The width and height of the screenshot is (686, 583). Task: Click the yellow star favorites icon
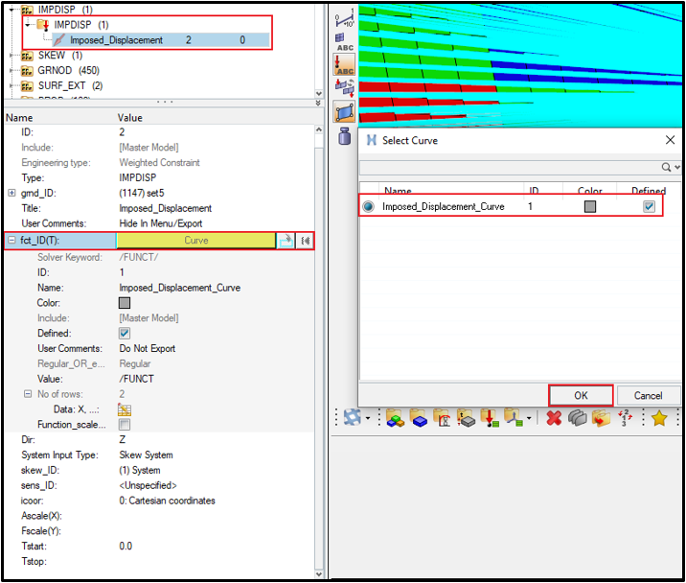click(659, 418)
